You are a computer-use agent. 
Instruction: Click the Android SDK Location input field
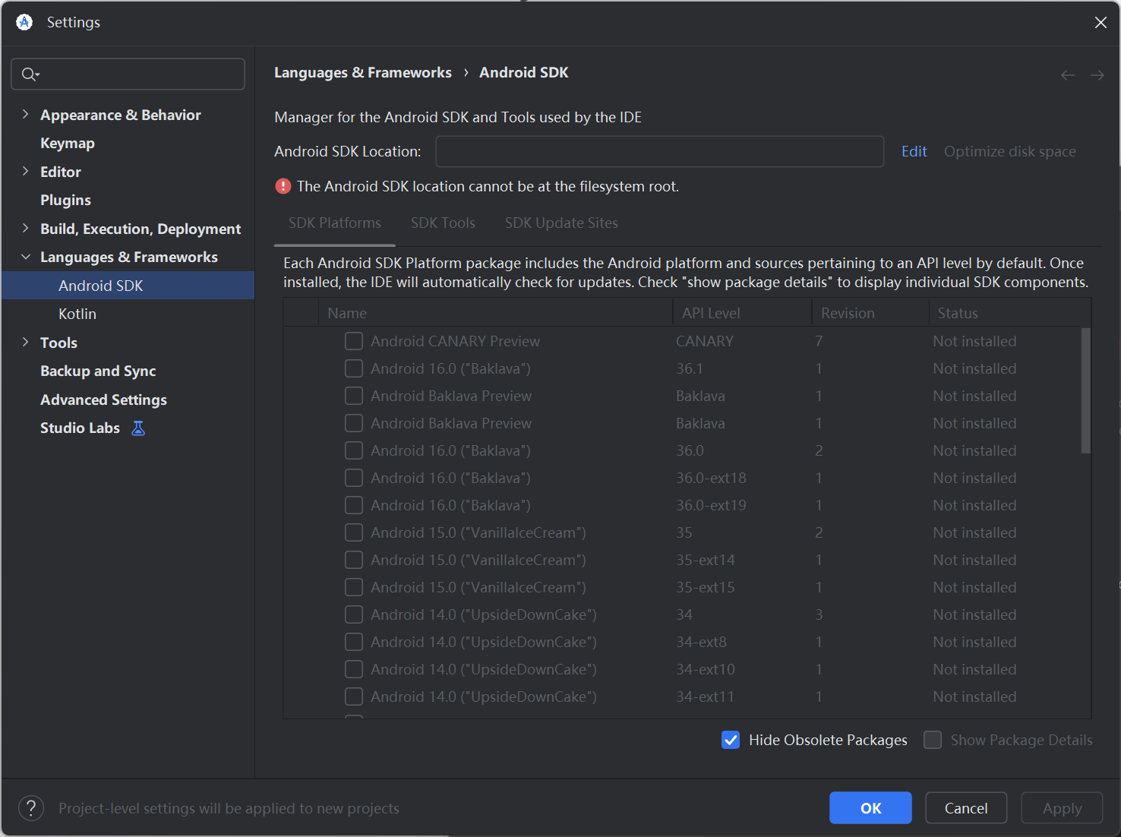pyautogui.click(x=659, y=152)
